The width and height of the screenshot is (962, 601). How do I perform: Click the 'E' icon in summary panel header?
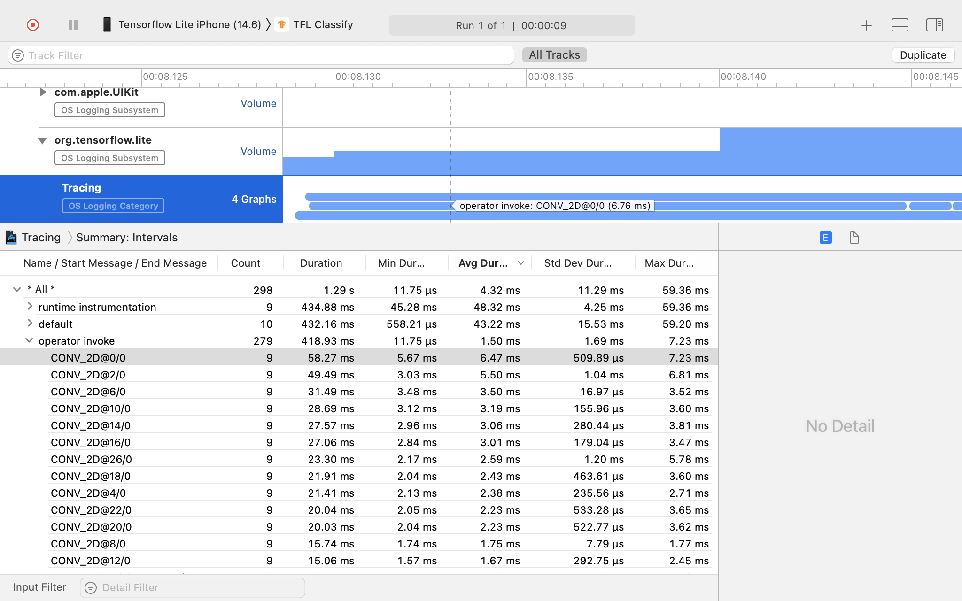tap(826, 238)
